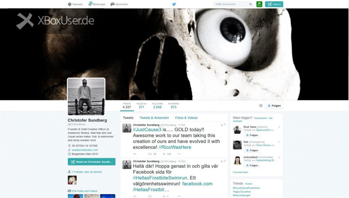The width and height of the screenshot is (349, 198).
Task: Open the Freunde finden link
Action: click(240, 172)
